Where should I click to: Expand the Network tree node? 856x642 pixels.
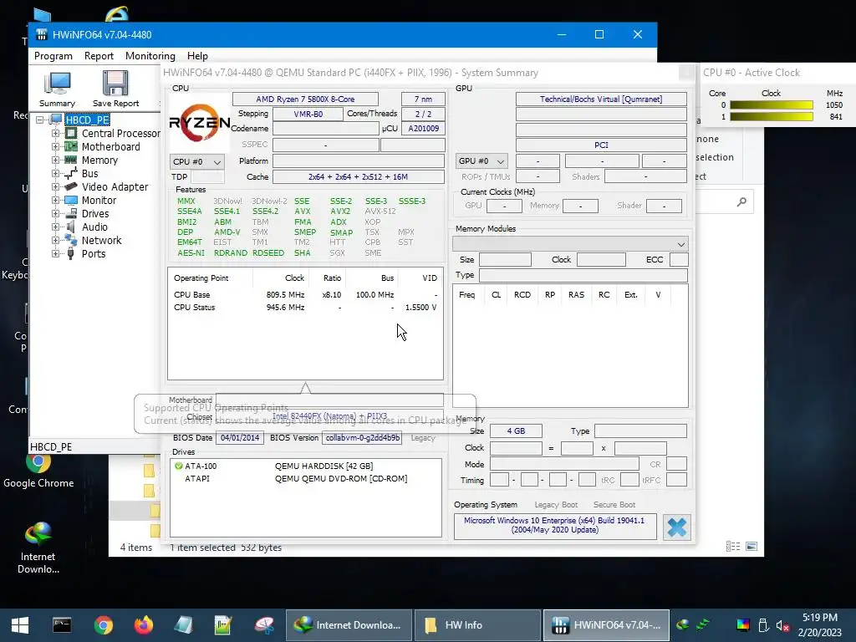click(55, 240)
